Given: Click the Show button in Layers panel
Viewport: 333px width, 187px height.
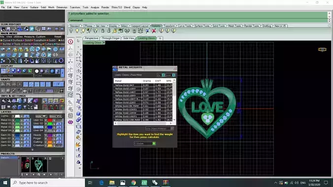Looking at the screenshot, I should [55, 116].
